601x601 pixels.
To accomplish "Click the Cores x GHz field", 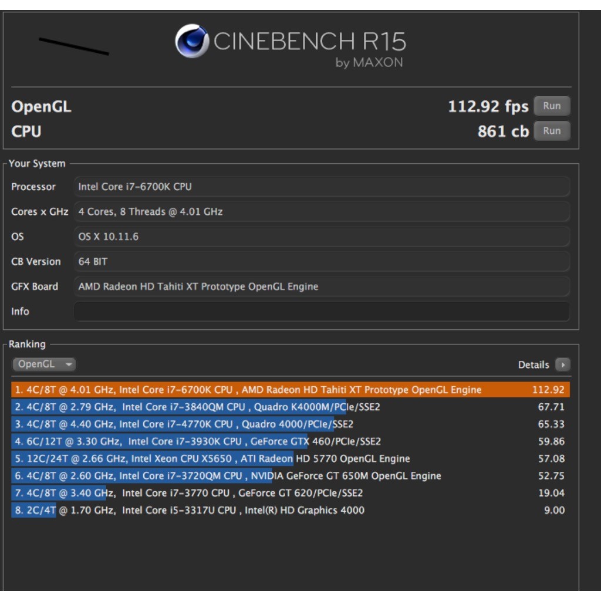I will (322, 211).
